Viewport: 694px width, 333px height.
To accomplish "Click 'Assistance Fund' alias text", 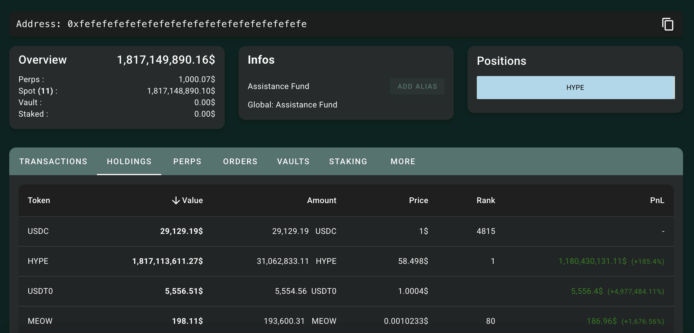I will [x=278, y=86].
